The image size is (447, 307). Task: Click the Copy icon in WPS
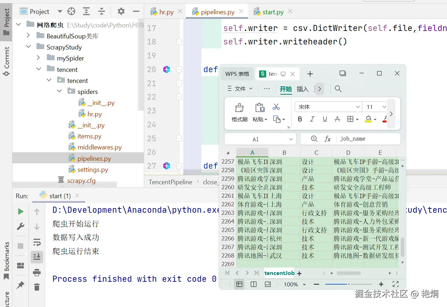[277, 119]
